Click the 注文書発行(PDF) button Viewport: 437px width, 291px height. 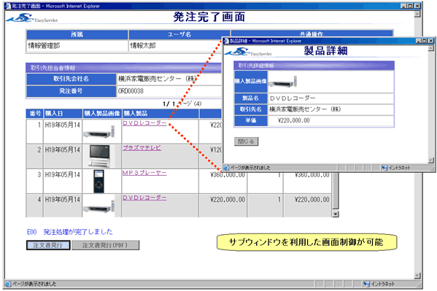click(106, 245)
